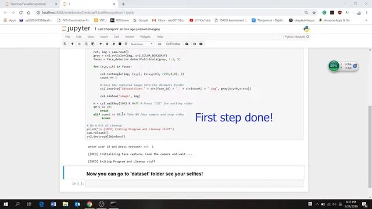Move the selected cell up

click(101, 44)
